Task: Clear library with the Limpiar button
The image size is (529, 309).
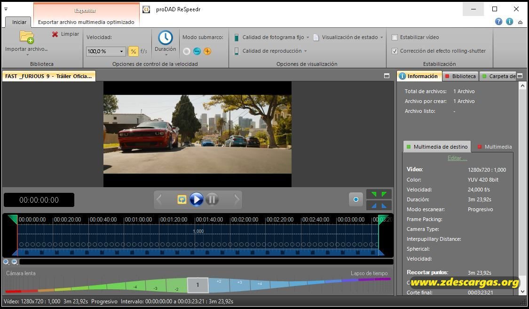Action: coord(66,34)
